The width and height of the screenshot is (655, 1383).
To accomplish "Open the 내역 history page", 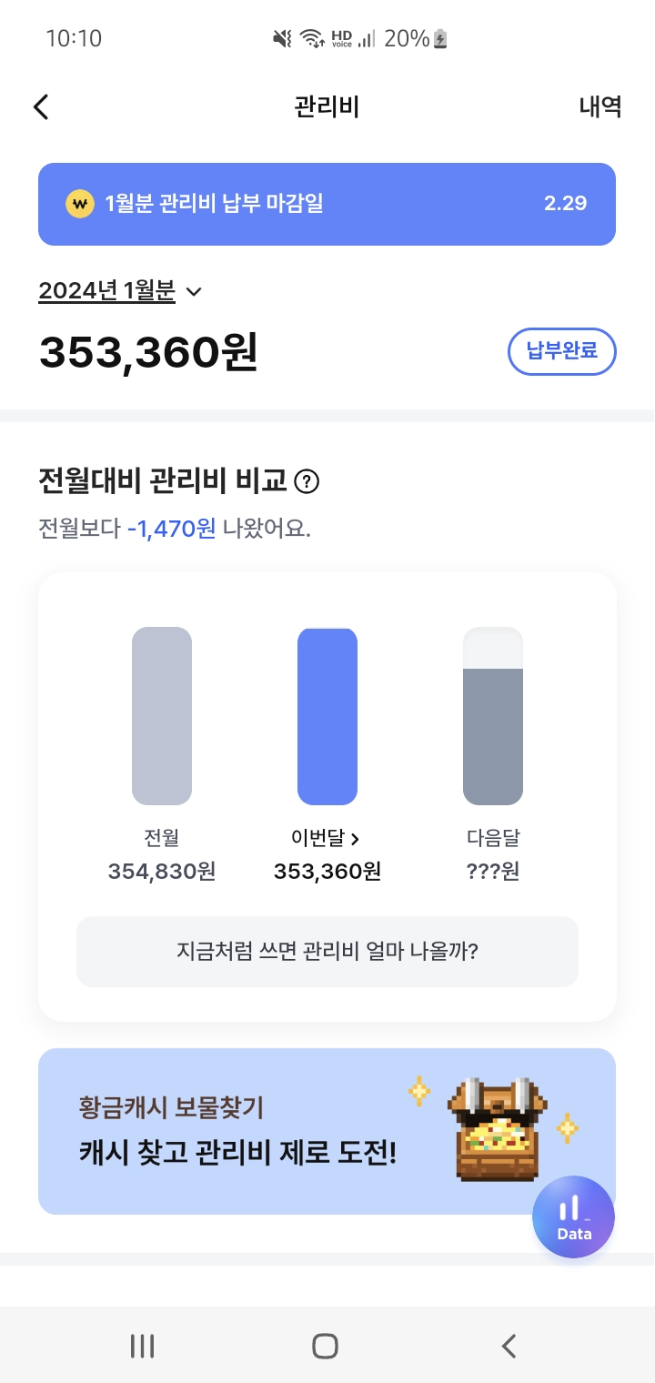I will [x=600, y=107].
